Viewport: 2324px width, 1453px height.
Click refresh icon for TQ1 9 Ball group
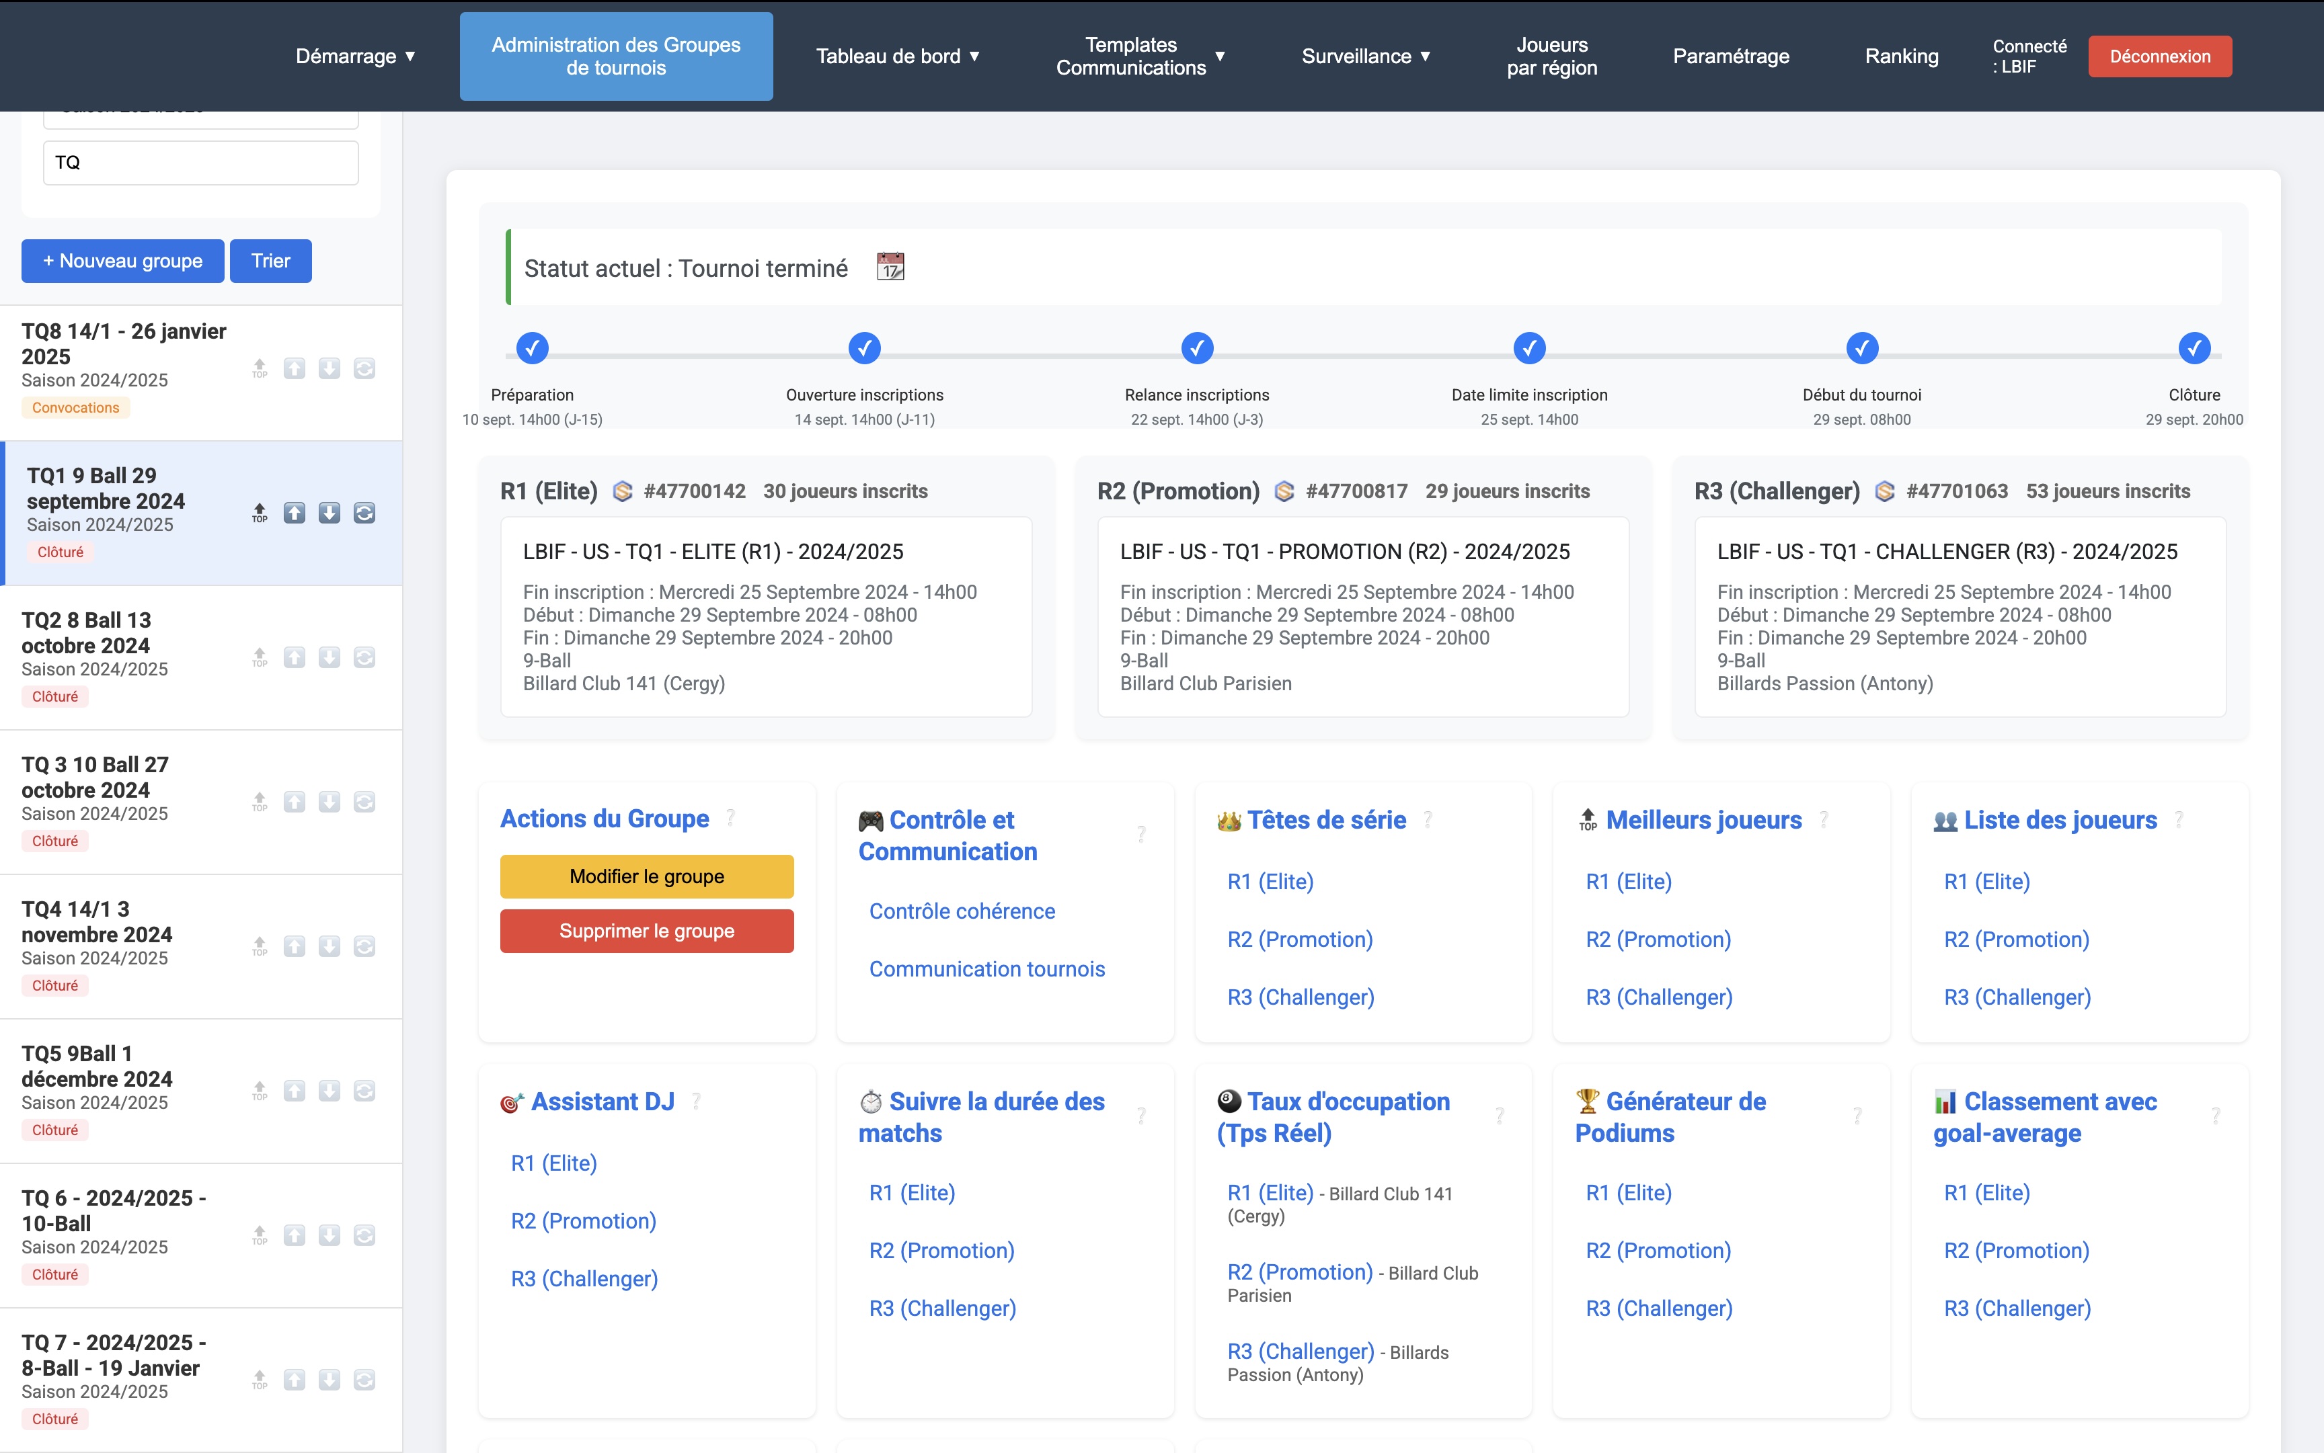click(364, 513)
